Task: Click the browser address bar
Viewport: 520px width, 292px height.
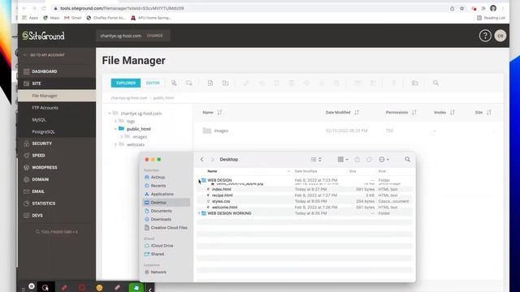Action: coord(249,8)
